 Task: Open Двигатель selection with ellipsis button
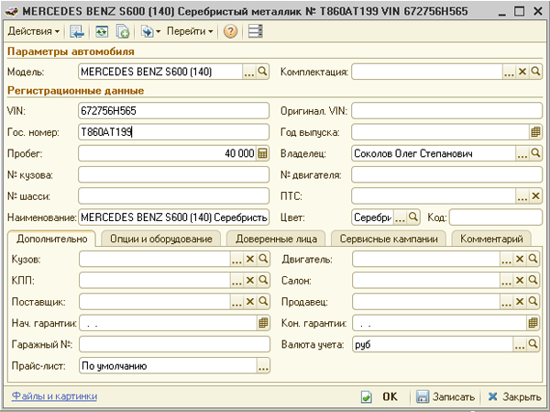point(507,259)
